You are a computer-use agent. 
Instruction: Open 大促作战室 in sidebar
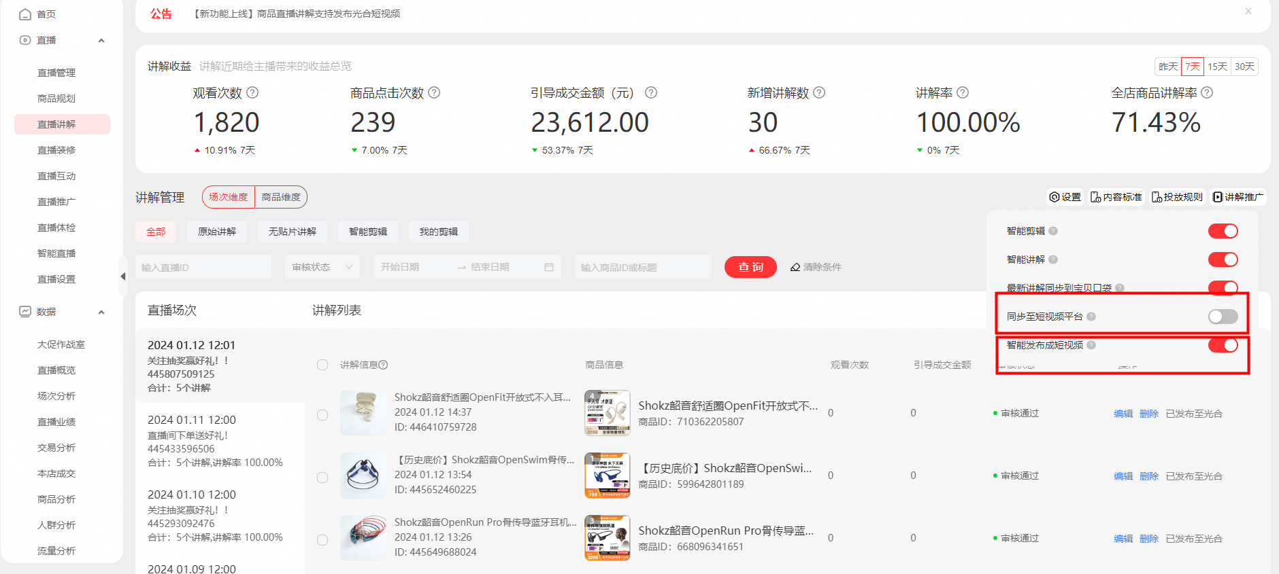pos(62,344)
